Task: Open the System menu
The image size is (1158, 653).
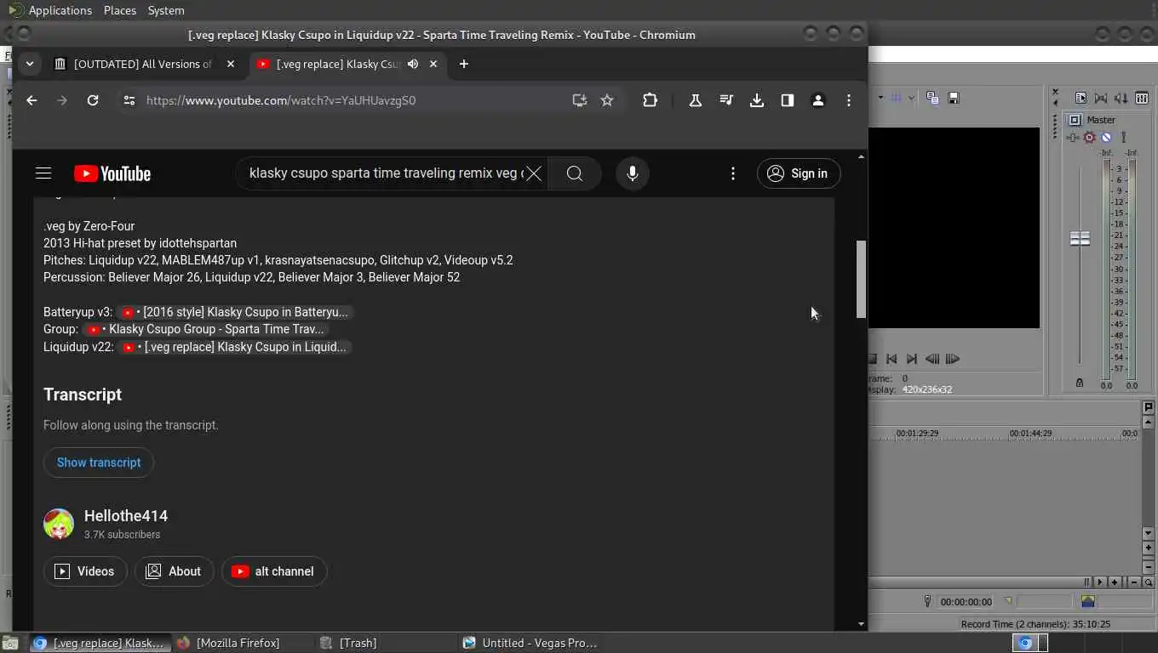Action: (x=166, y=10)
